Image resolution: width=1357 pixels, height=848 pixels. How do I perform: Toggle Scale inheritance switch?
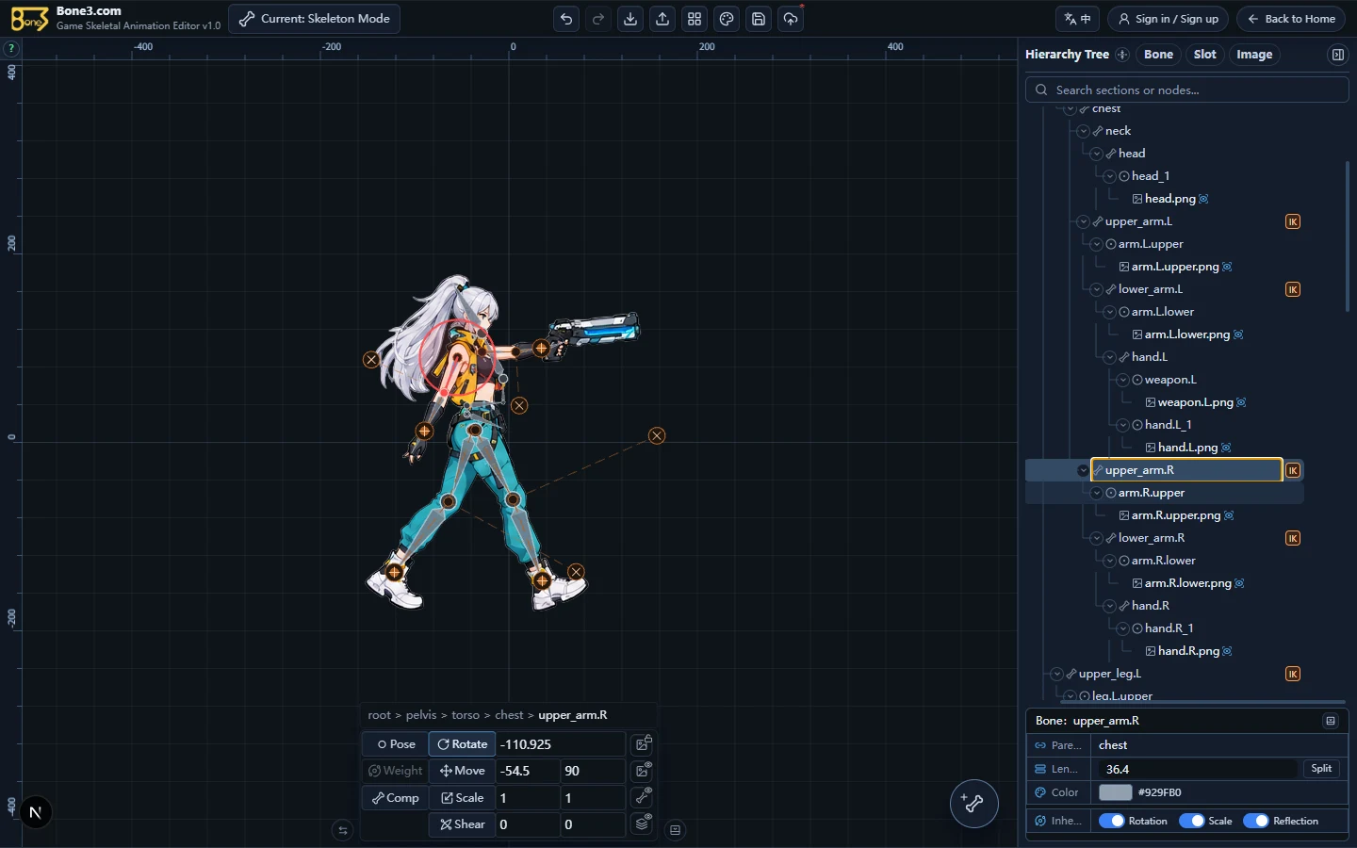tap(1192, 821)
